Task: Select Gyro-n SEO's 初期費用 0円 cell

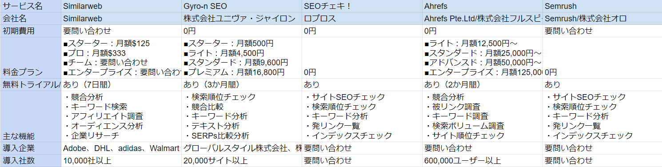Action: coord(242,31)
